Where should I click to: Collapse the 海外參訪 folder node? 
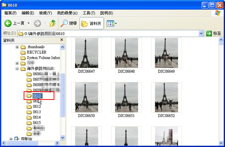17,68
